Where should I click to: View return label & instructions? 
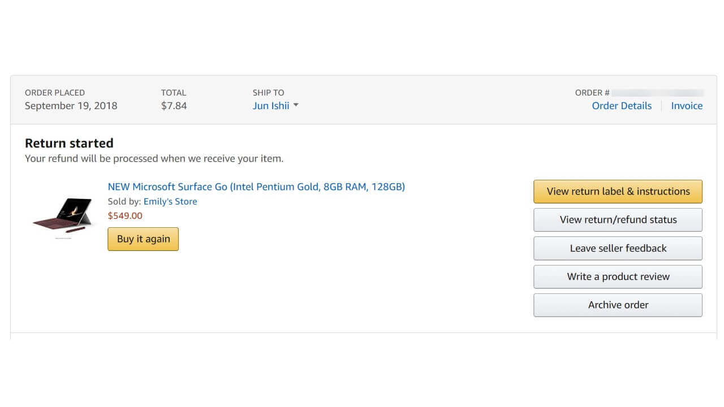[618, 192]
